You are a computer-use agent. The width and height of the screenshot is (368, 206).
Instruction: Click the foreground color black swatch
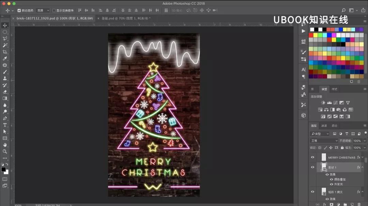click(x=3, y=170)
